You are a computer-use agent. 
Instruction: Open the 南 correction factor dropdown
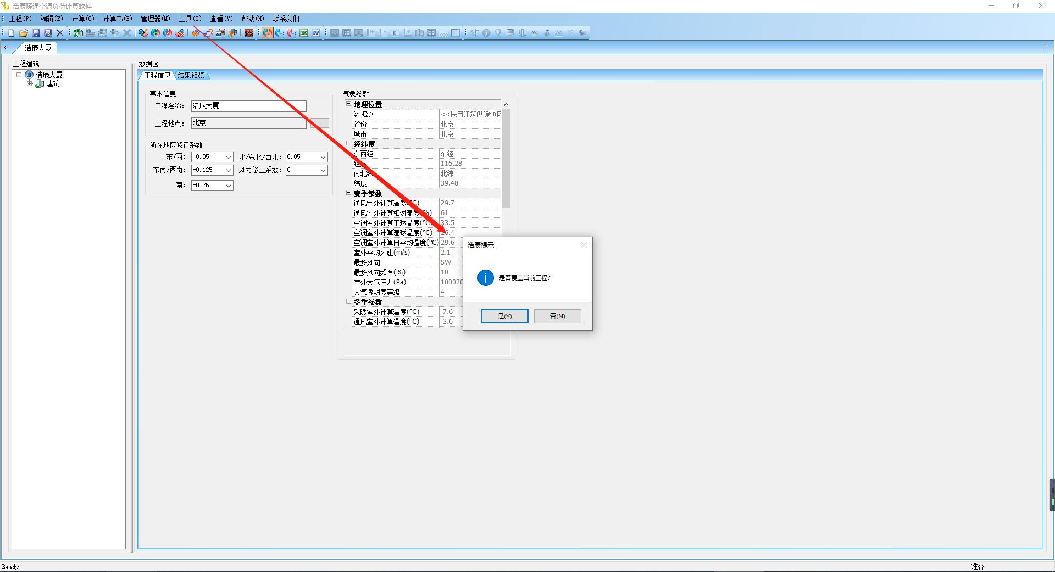tap(228, 186)
